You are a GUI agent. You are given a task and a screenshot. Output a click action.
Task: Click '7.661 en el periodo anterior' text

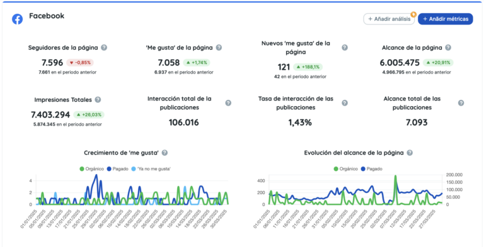pos(67,72)
